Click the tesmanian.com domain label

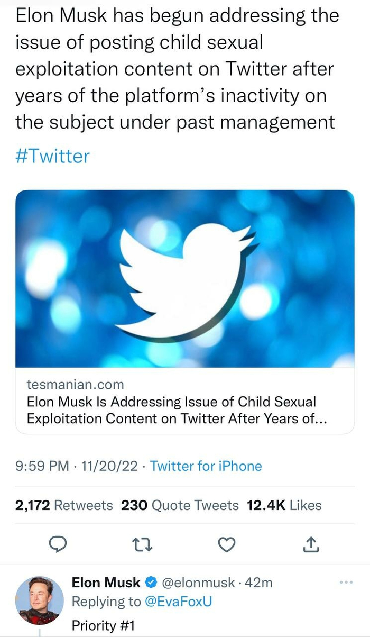[75, 385]
